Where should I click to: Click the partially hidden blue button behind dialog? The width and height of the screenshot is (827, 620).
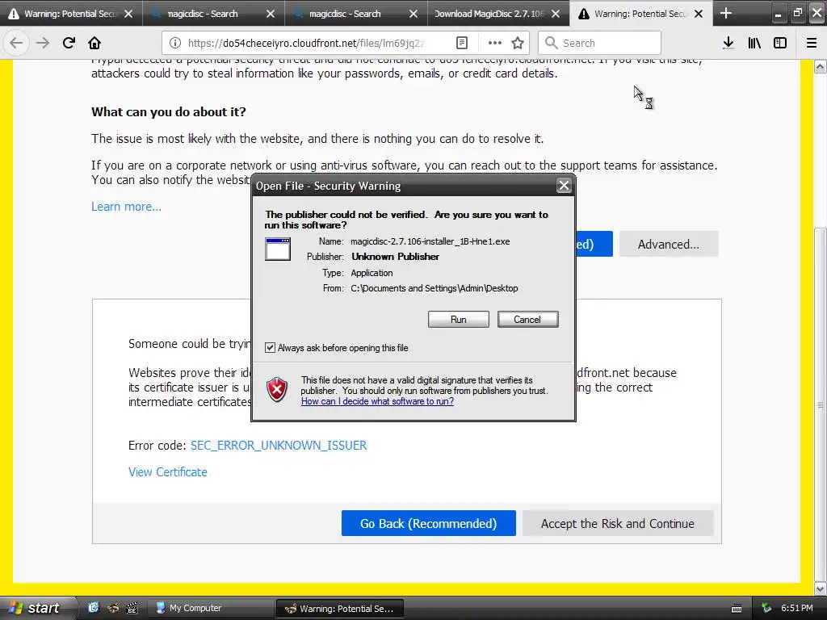594,244
